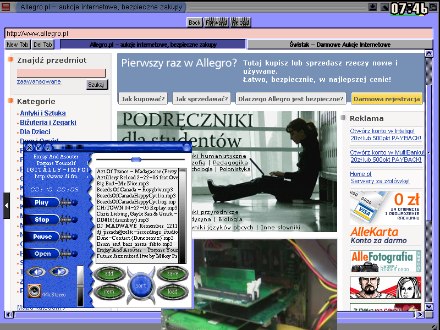The image size is (440, 330).
Task: Click the page scroll-up arrow
Action: coord(429,53)
